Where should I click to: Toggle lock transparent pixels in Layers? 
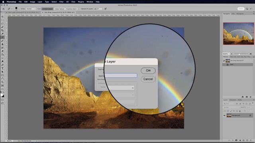[x=228, y=111]
